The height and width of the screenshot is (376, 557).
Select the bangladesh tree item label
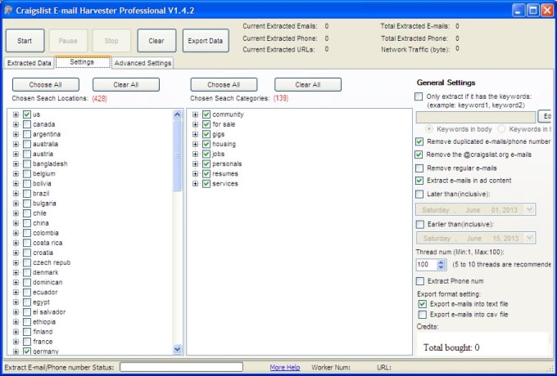pos(50,163)
